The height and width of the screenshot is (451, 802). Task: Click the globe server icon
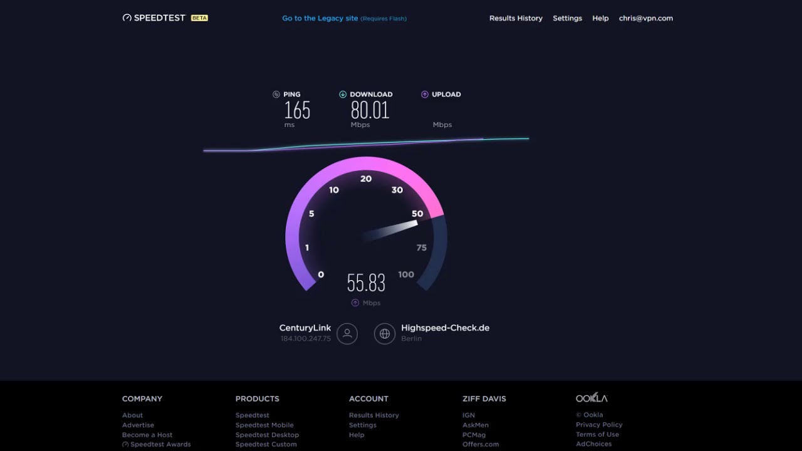pyautogui.click(x=385, y=333)
